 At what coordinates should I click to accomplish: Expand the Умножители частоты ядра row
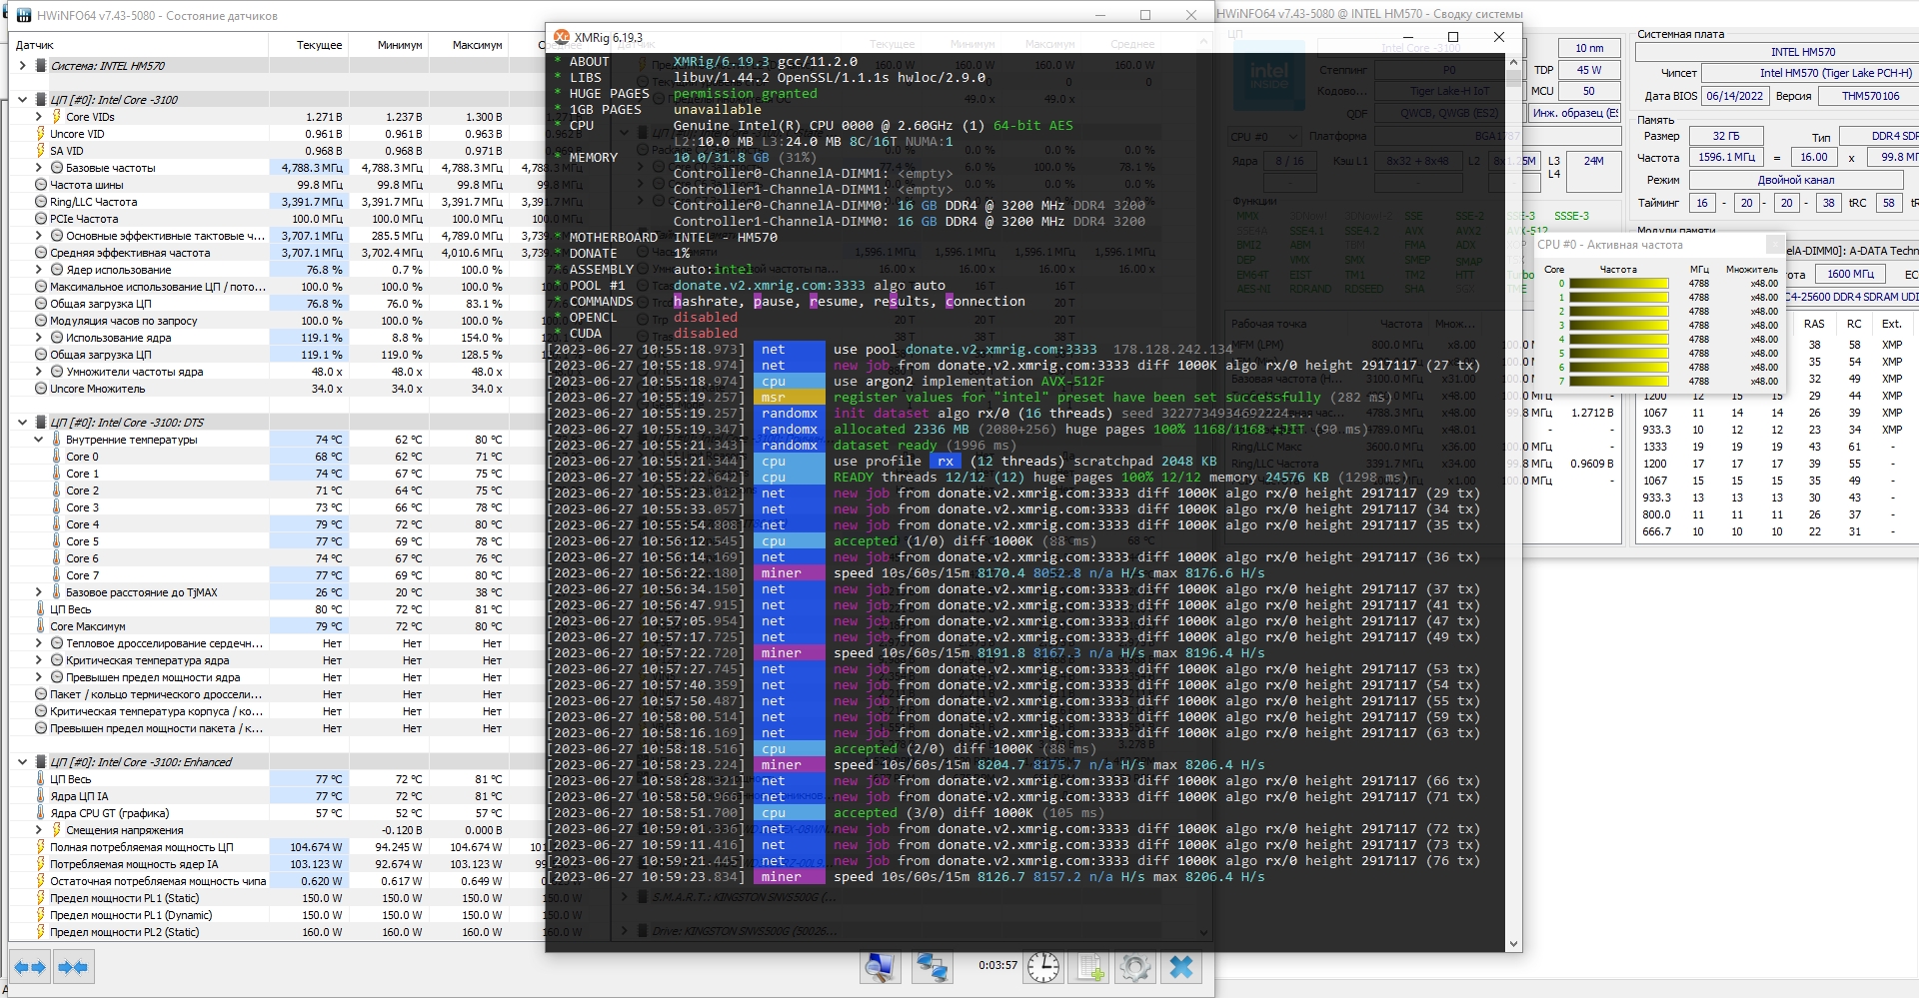[39, 372]
